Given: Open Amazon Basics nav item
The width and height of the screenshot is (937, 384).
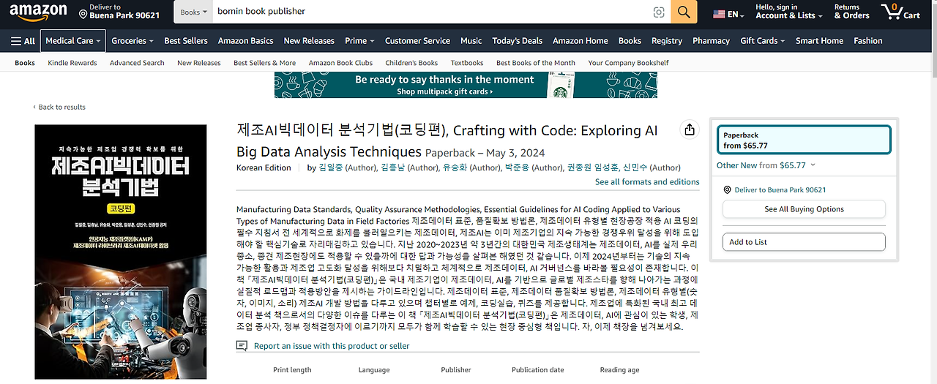Looking at the screenshot, I should (245, 41).
